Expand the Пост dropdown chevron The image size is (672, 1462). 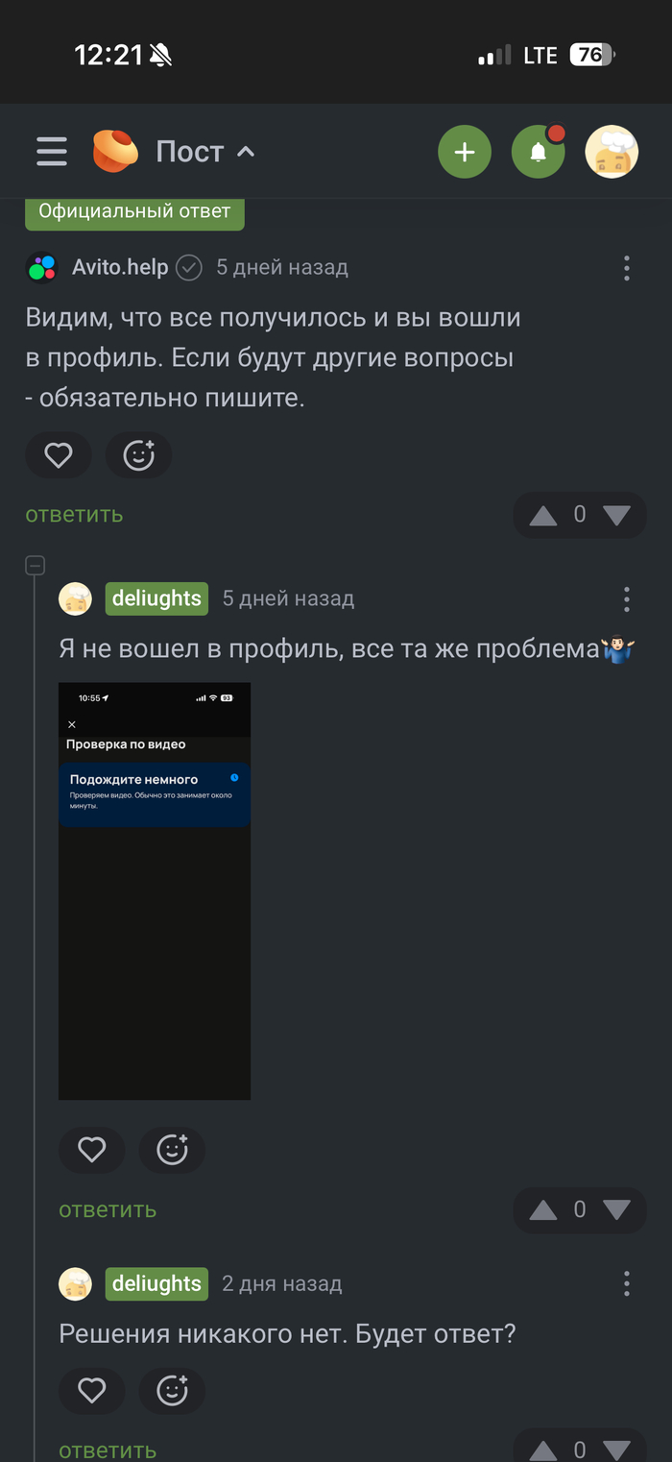click(246, 152)
